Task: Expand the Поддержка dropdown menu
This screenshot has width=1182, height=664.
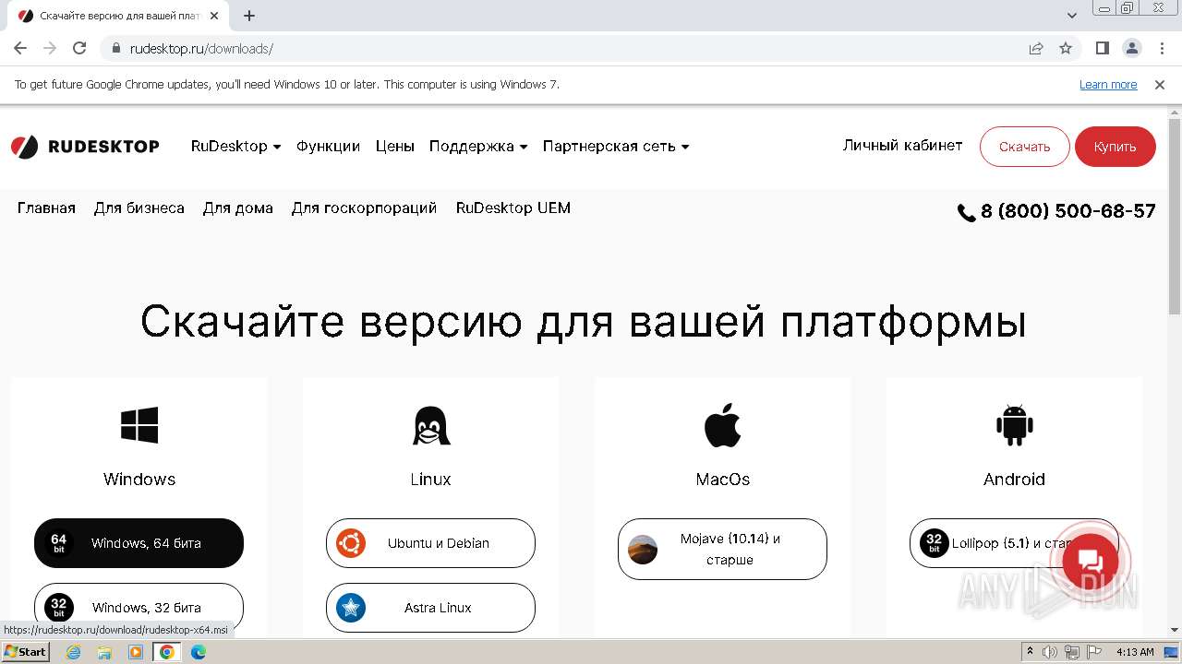Action: 478,147
